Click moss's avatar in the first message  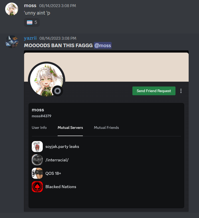tap(12, 9)
